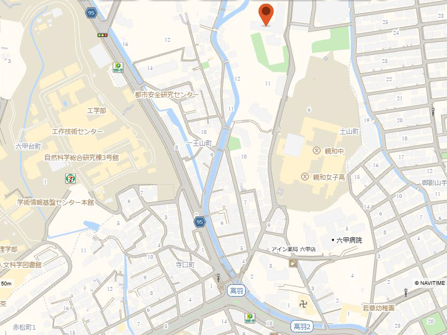Click the NAVITIME copyright notice
This screenshot has width=447, height=335.
(x=430, y=283)
